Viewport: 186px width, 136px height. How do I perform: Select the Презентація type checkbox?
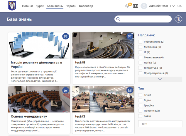click(x=140, y=111)
